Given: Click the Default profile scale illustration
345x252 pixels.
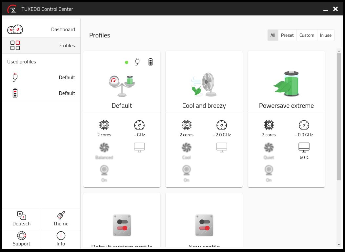Looking at the screenshot, I should click(122, 86).
